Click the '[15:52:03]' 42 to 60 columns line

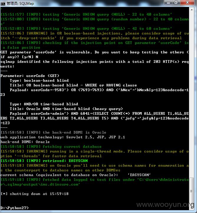pos(86,29)
